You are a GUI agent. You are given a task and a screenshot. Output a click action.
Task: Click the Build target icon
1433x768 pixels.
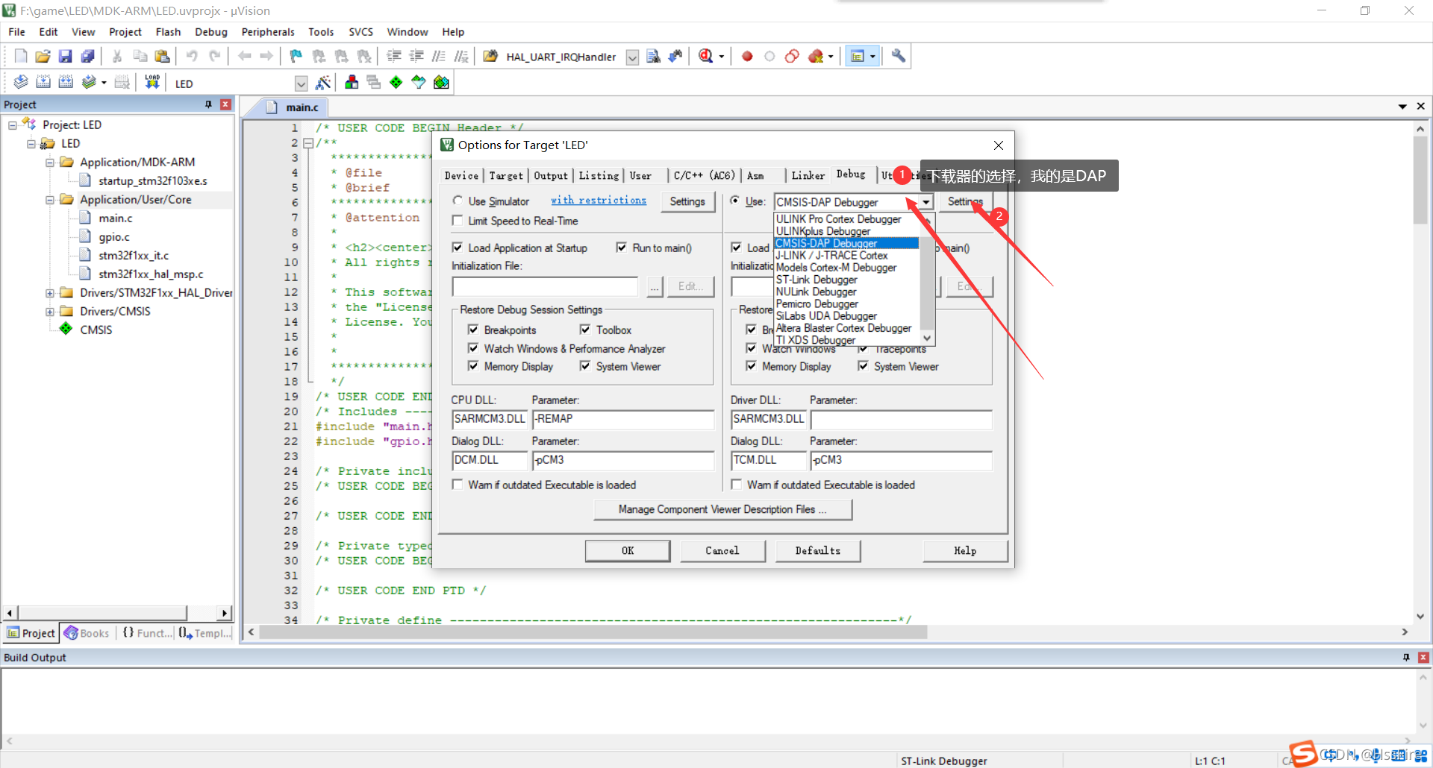(43, 82)
